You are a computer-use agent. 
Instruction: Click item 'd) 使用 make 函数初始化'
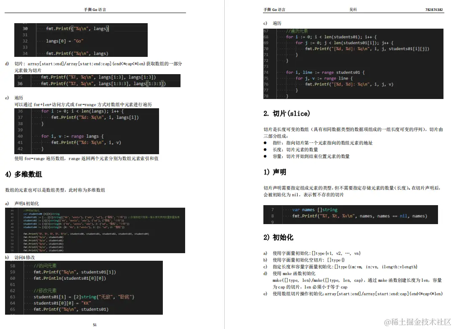[289, 273]
